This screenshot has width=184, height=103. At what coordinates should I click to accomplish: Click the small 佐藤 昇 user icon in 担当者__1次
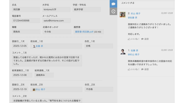[x=34, y=46]
